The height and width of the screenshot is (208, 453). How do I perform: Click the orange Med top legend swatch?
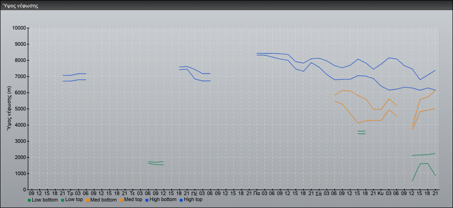pyautogui.click(x=123, y=200)
